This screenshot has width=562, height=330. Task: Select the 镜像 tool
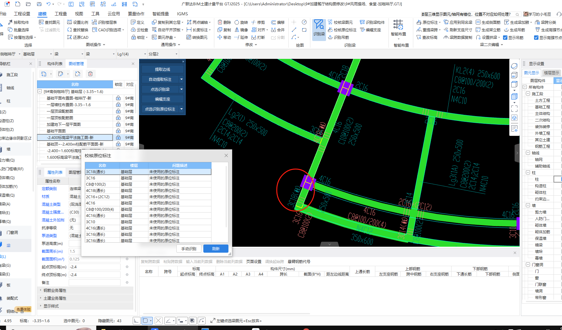coord(241,30)
